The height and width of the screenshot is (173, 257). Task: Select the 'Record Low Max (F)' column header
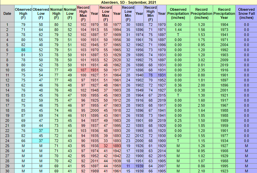pos(106,13)
